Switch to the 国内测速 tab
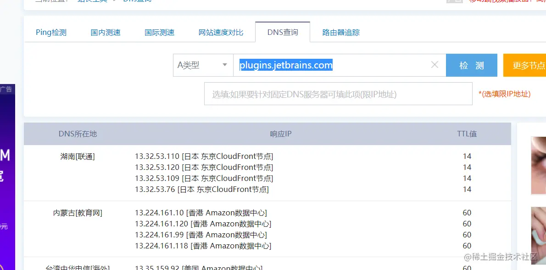 (x=106, y=33)
